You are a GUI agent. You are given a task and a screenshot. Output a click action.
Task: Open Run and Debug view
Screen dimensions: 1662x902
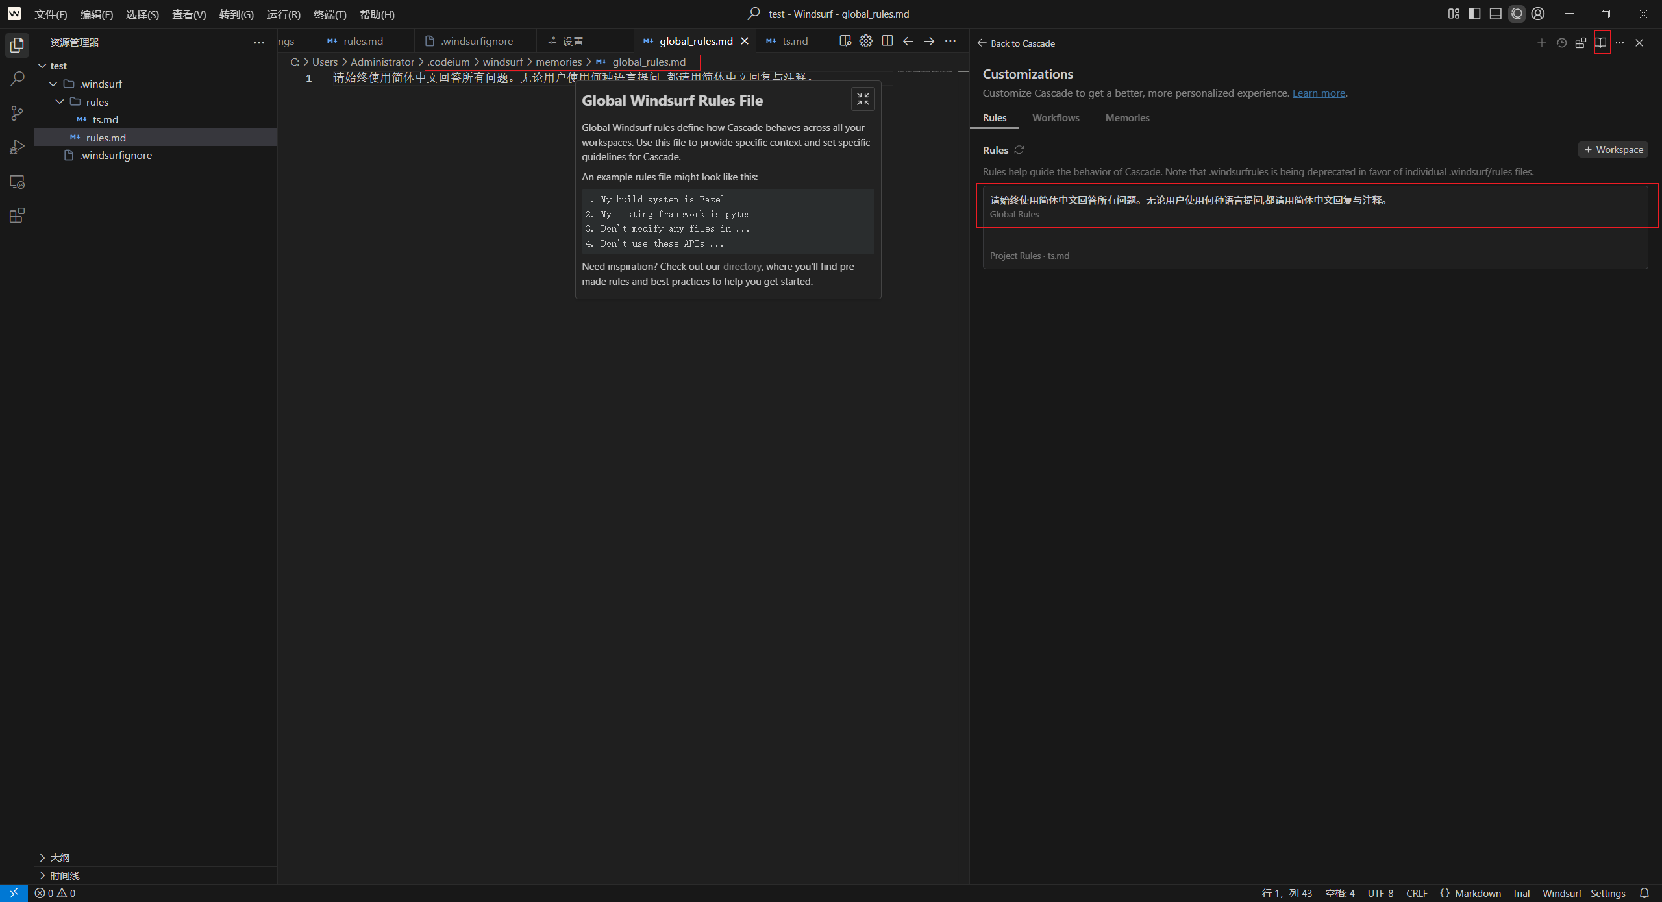18,147
